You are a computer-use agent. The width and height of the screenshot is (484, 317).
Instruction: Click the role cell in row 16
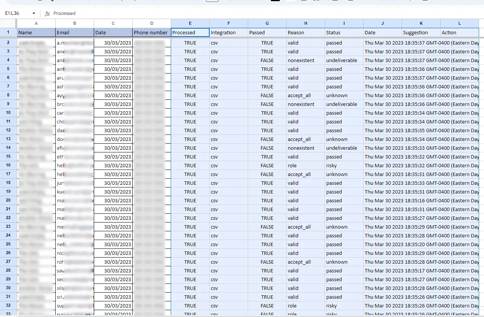[306, 165]
